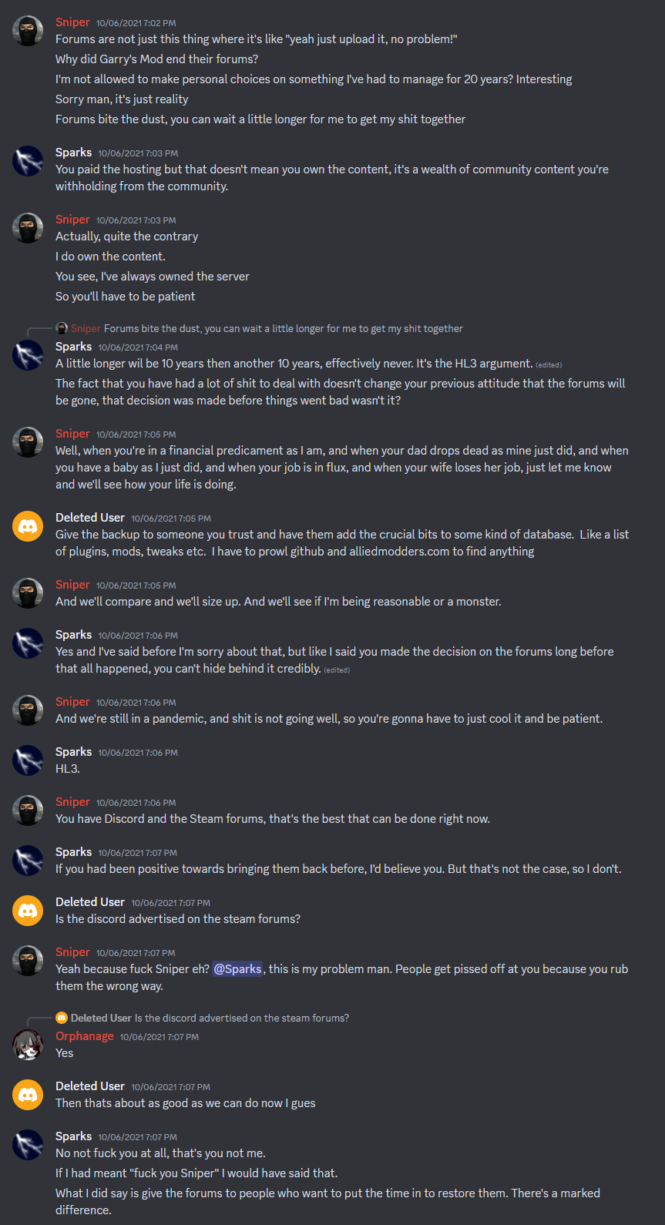665x1225 pixels.
Task: Jump to quoted "Is the discord advertised" reply preview
Action: 241,1019
